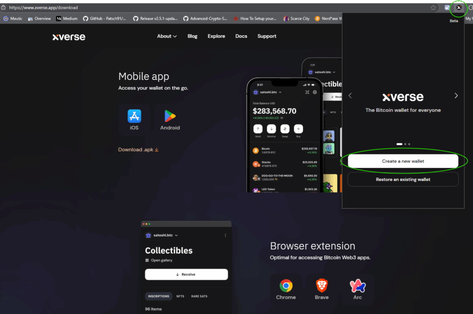The image size is (473, 314).
Task: Click Create a new wallet button
Action: (x=403, y=161)
